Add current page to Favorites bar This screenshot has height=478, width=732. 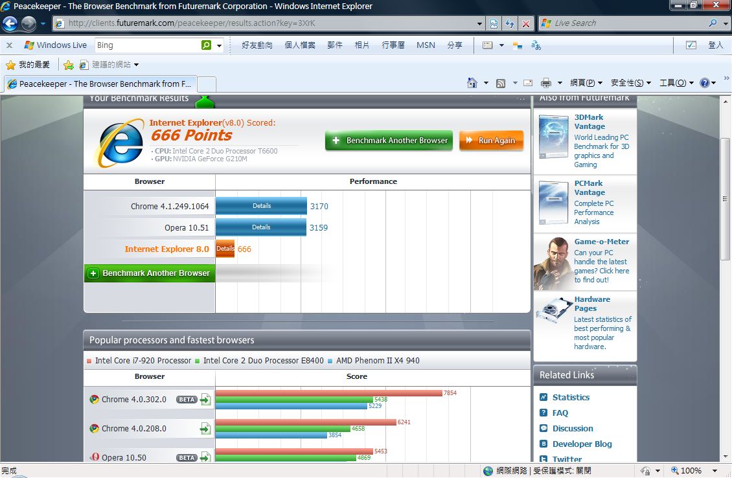[68, 65]
